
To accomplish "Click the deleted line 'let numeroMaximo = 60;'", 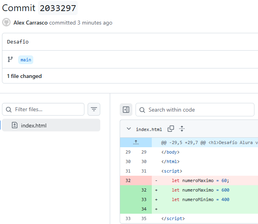I will click(x=200, y=180).
